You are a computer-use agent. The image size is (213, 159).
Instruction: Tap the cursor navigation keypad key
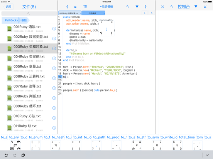[15, 145]
